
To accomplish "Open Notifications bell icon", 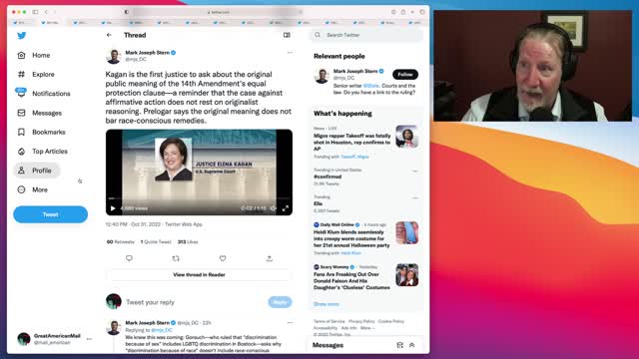I will 21,93.
